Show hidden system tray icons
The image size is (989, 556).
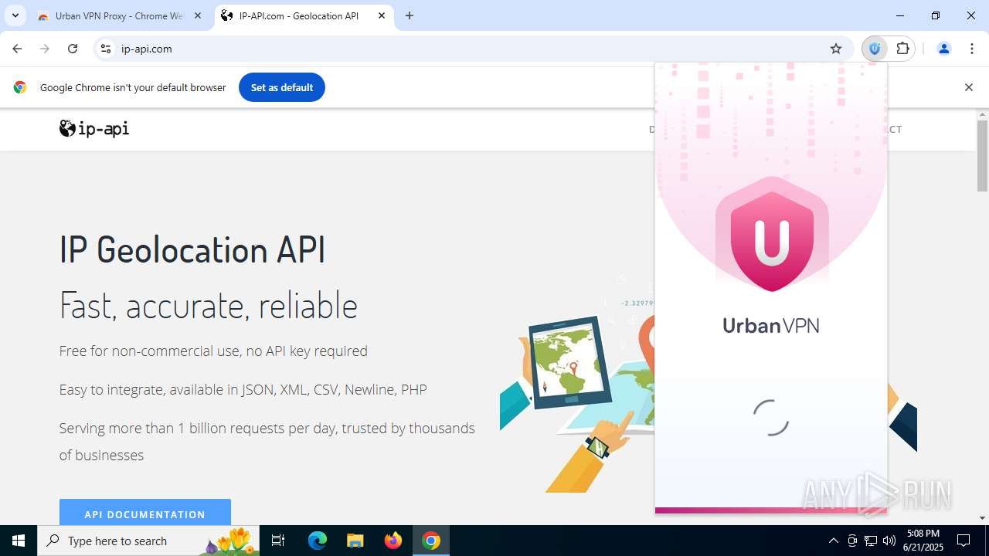tap(833, 541)
